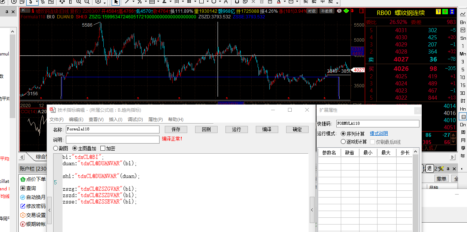Open the 属性(P) menu
This screenshot has width=467, height=232.
point(155,120)
